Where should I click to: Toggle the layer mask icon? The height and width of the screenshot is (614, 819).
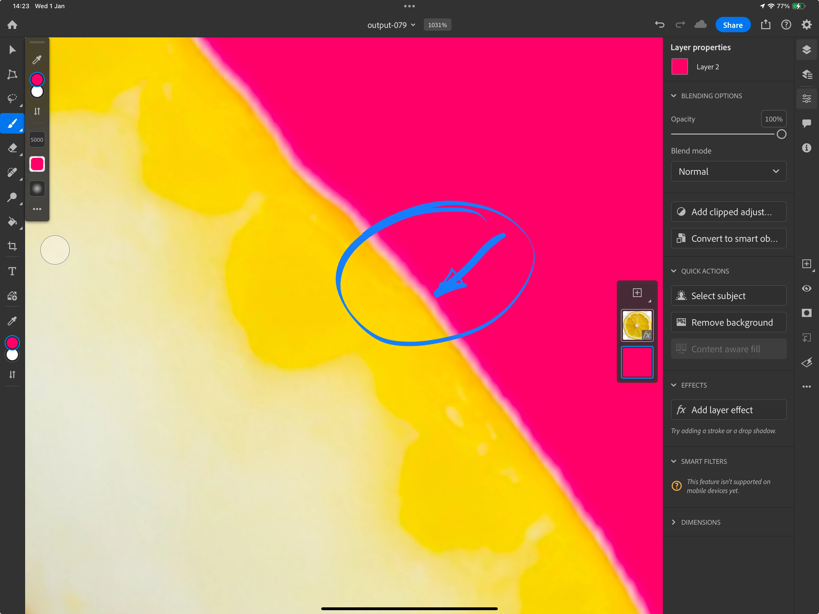tap(806, 313)
